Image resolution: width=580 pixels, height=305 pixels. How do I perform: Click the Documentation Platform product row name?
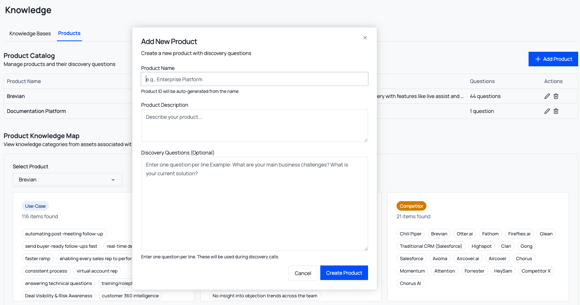coord(36,111)
